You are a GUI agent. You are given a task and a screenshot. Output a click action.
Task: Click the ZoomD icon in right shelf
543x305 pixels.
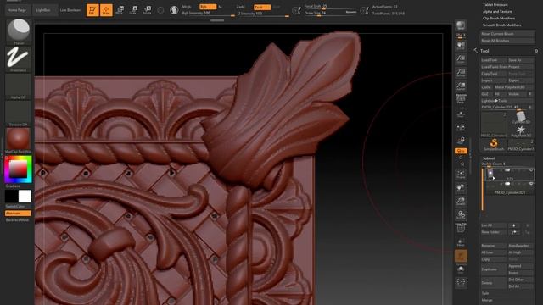[x=461, y=202]
